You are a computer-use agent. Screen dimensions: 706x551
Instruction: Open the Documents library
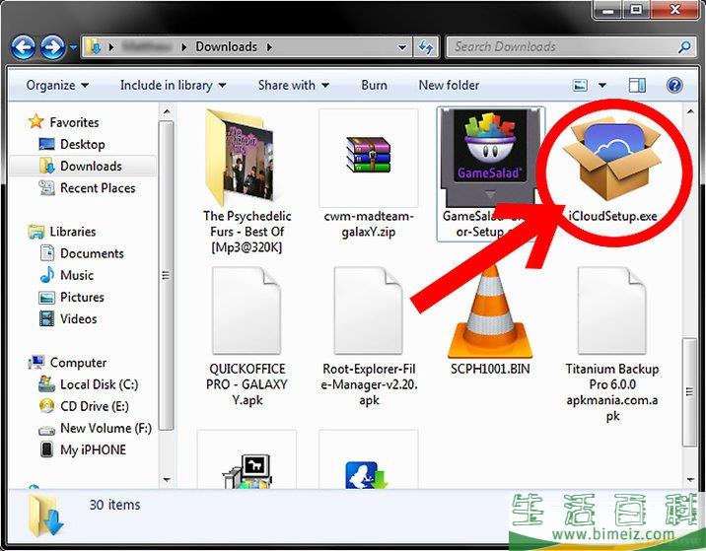coord(92,253)
